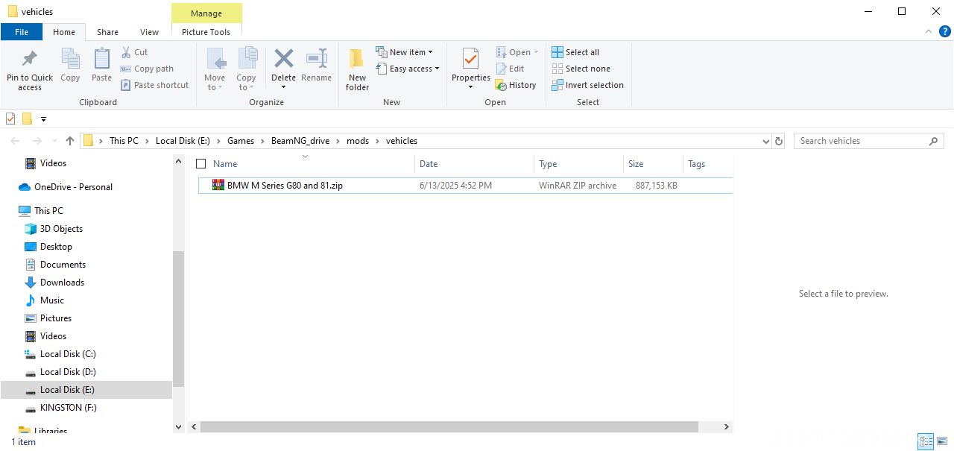Screen dimensions: 954x451
Task: Open address bar history dropdown
Action: click(x=765, y=141)
